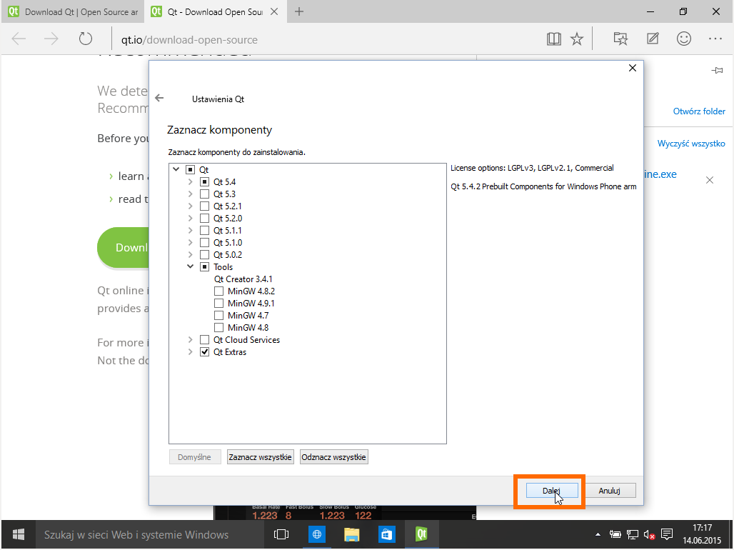This screenshot has width=734, height=550.
Task: Uncheck the Qt Extras checkbox
Action: 204,352
